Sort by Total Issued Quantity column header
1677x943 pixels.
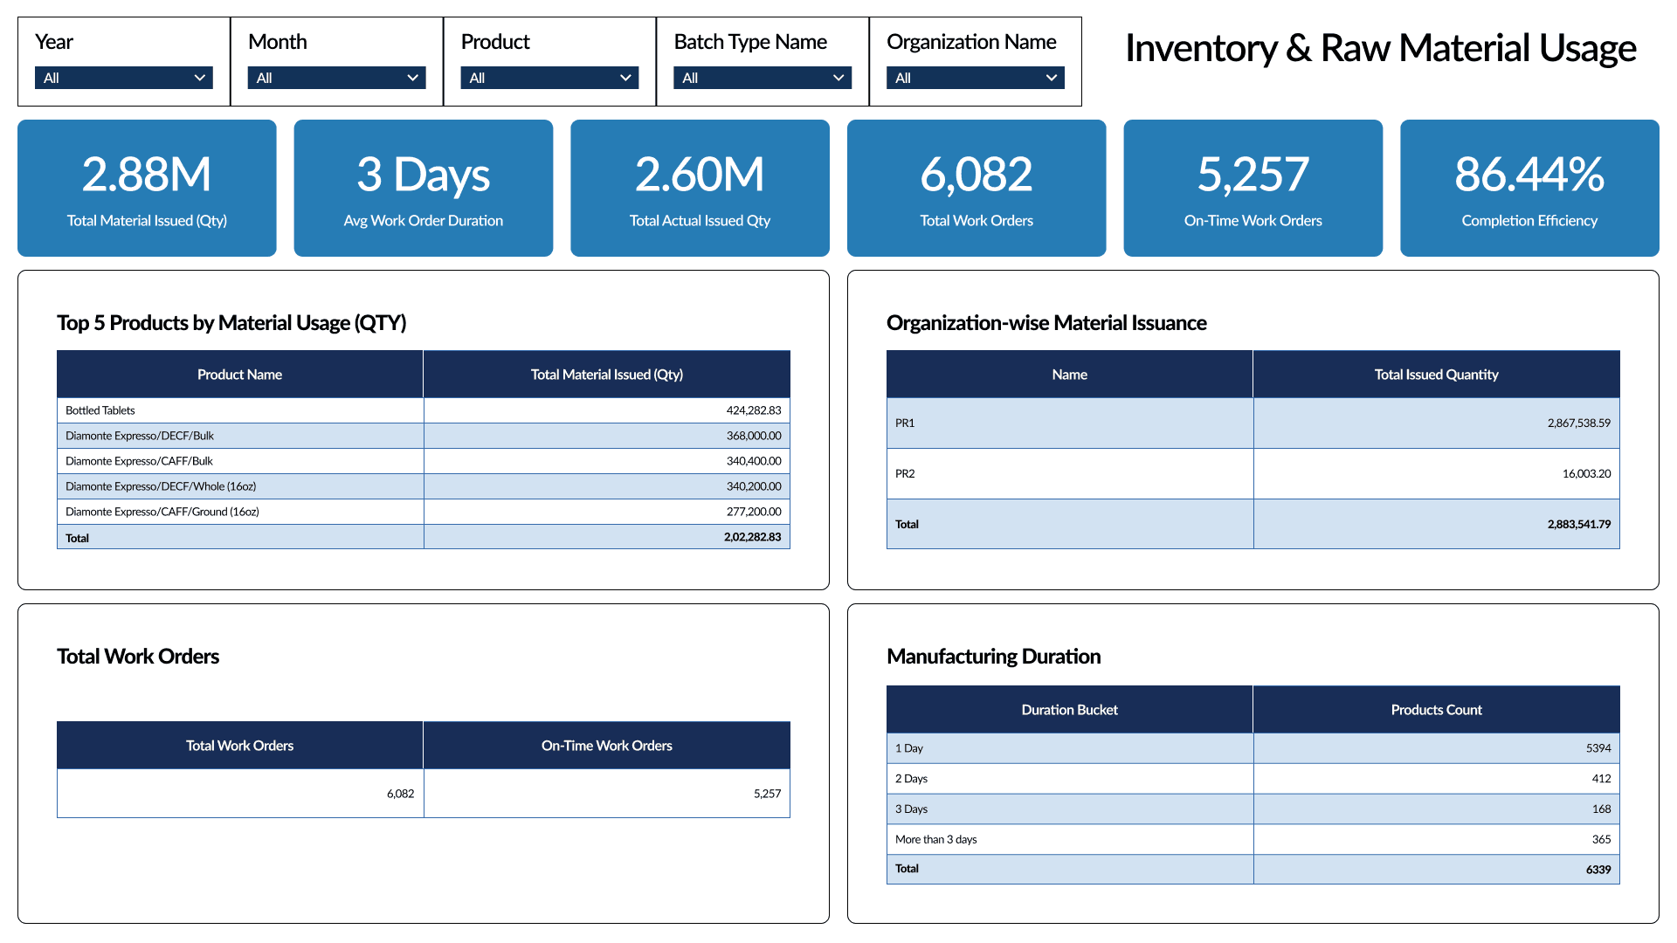pos(1436,374)
